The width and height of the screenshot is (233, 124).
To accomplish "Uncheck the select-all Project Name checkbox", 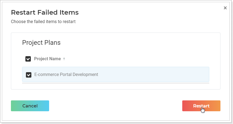I will (x=28, y=59).
